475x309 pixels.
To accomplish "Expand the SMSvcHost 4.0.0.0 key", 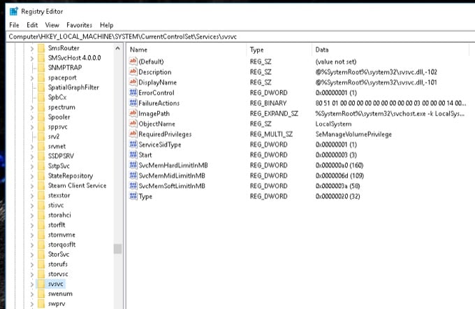I will [x=32, y=58].
